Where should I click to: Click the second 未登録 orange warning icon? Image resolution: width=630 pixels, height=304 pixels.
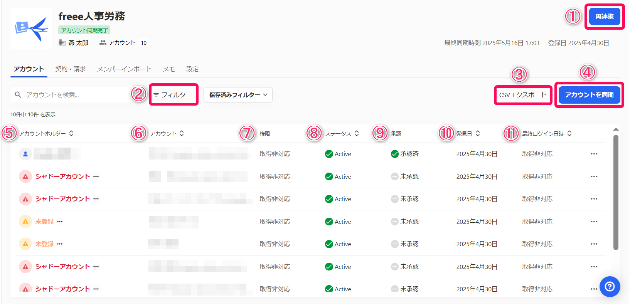click(25, 244)
